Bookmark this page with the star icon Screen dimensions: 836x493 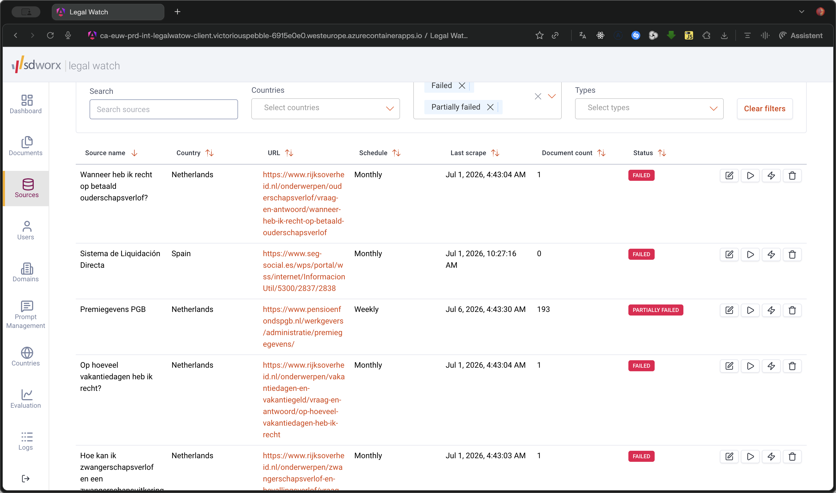[x=539, y=35]
